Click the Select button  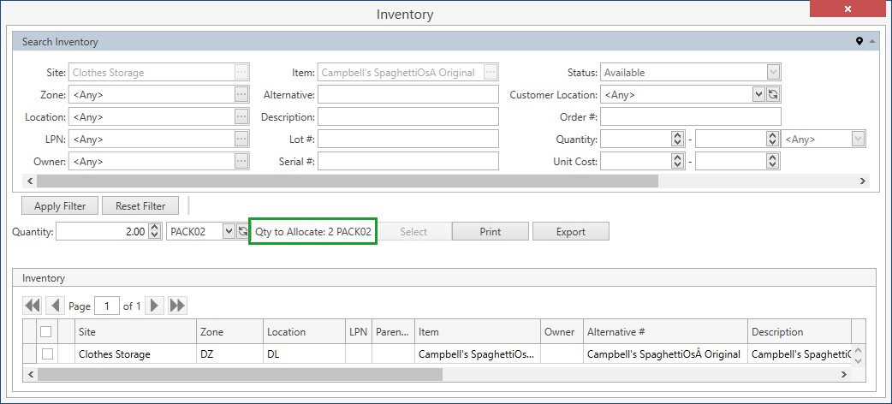[413, 232]
